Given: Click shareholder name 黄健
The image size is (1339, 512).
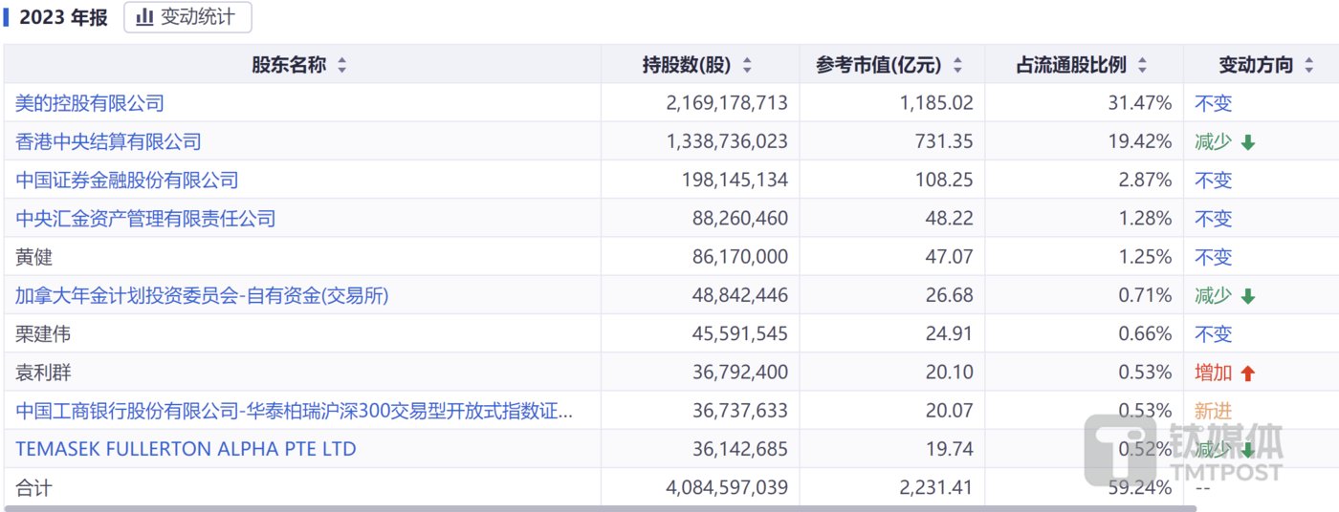Looking at the screenshot, I should [33, 257].
